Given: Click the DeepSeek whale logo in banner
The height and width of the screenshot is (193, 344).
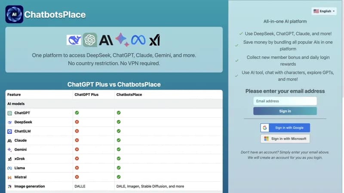Looking at the screenshot, I should click(x=74, y=40).
